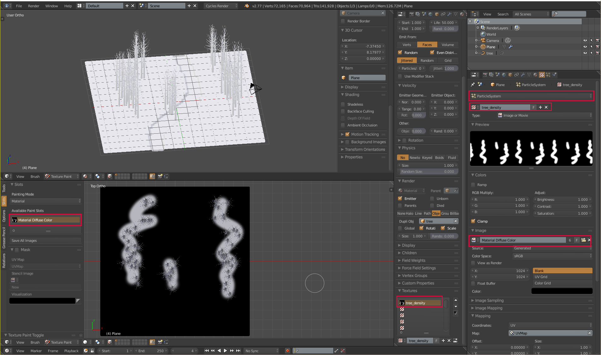
Task: Move the texture slot down with the down arrow
Action: click(x=456, y=306)
